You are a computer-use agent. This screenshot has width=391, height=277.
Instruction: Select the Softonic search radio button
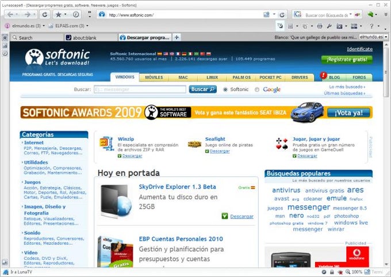click(x=225, y=90)
